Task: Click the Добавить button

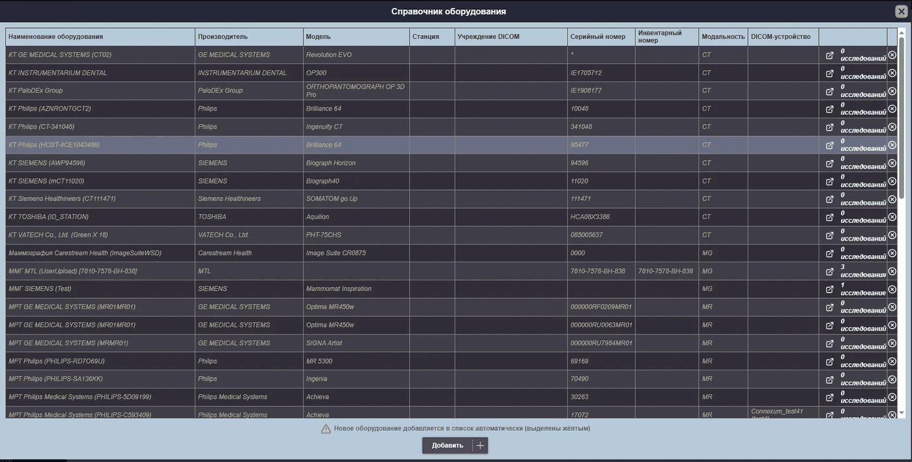Action: coord(455,445)
